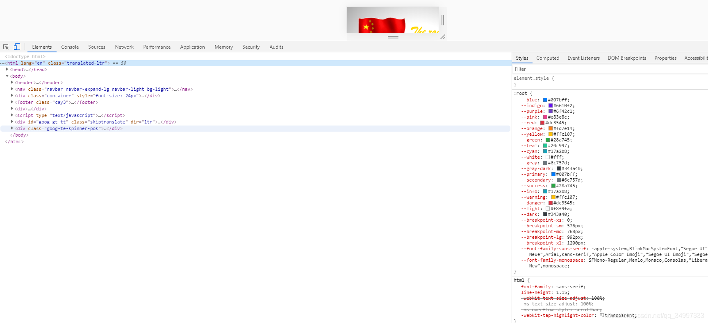Open the webkit-tap-highlight-color transparent swatch
Screen dimensions: 708x323
(602, 315)
